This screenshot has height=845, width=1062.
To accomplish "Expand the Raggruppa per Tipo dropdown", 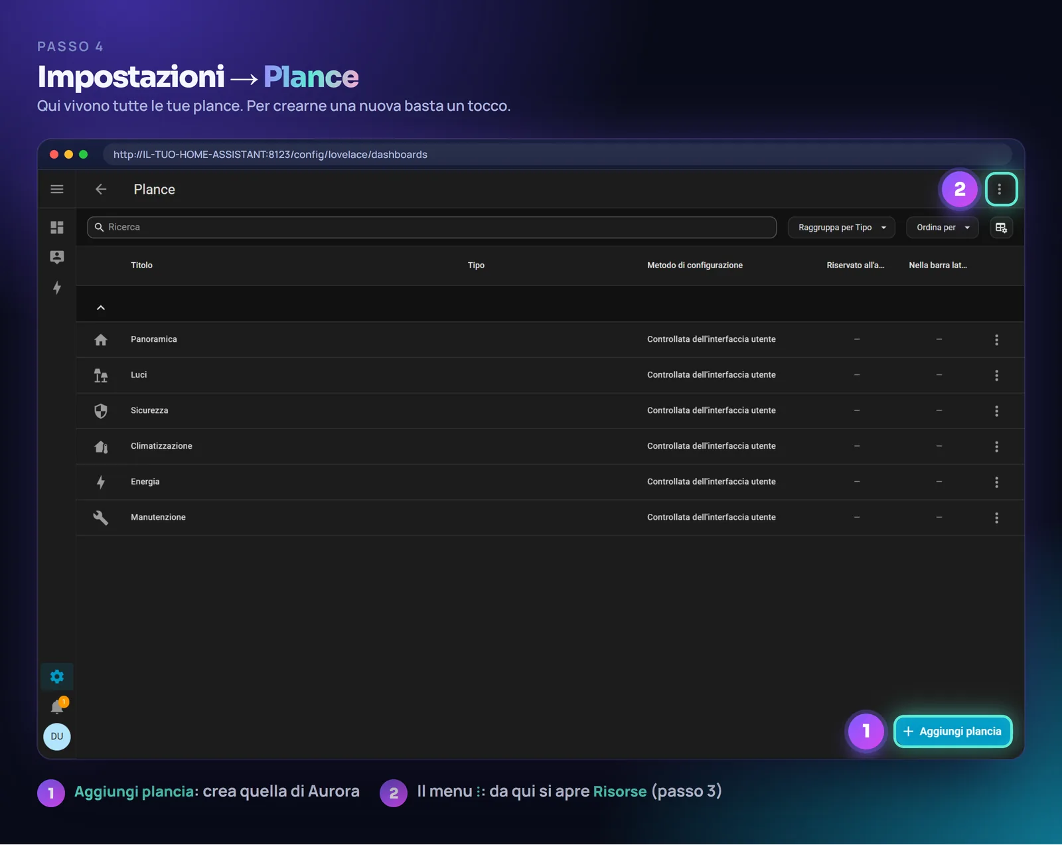I will [x=842, y=228].
